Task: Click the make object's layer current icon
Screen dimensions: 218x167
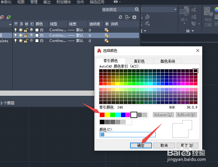Action: [x=147, y=17]
